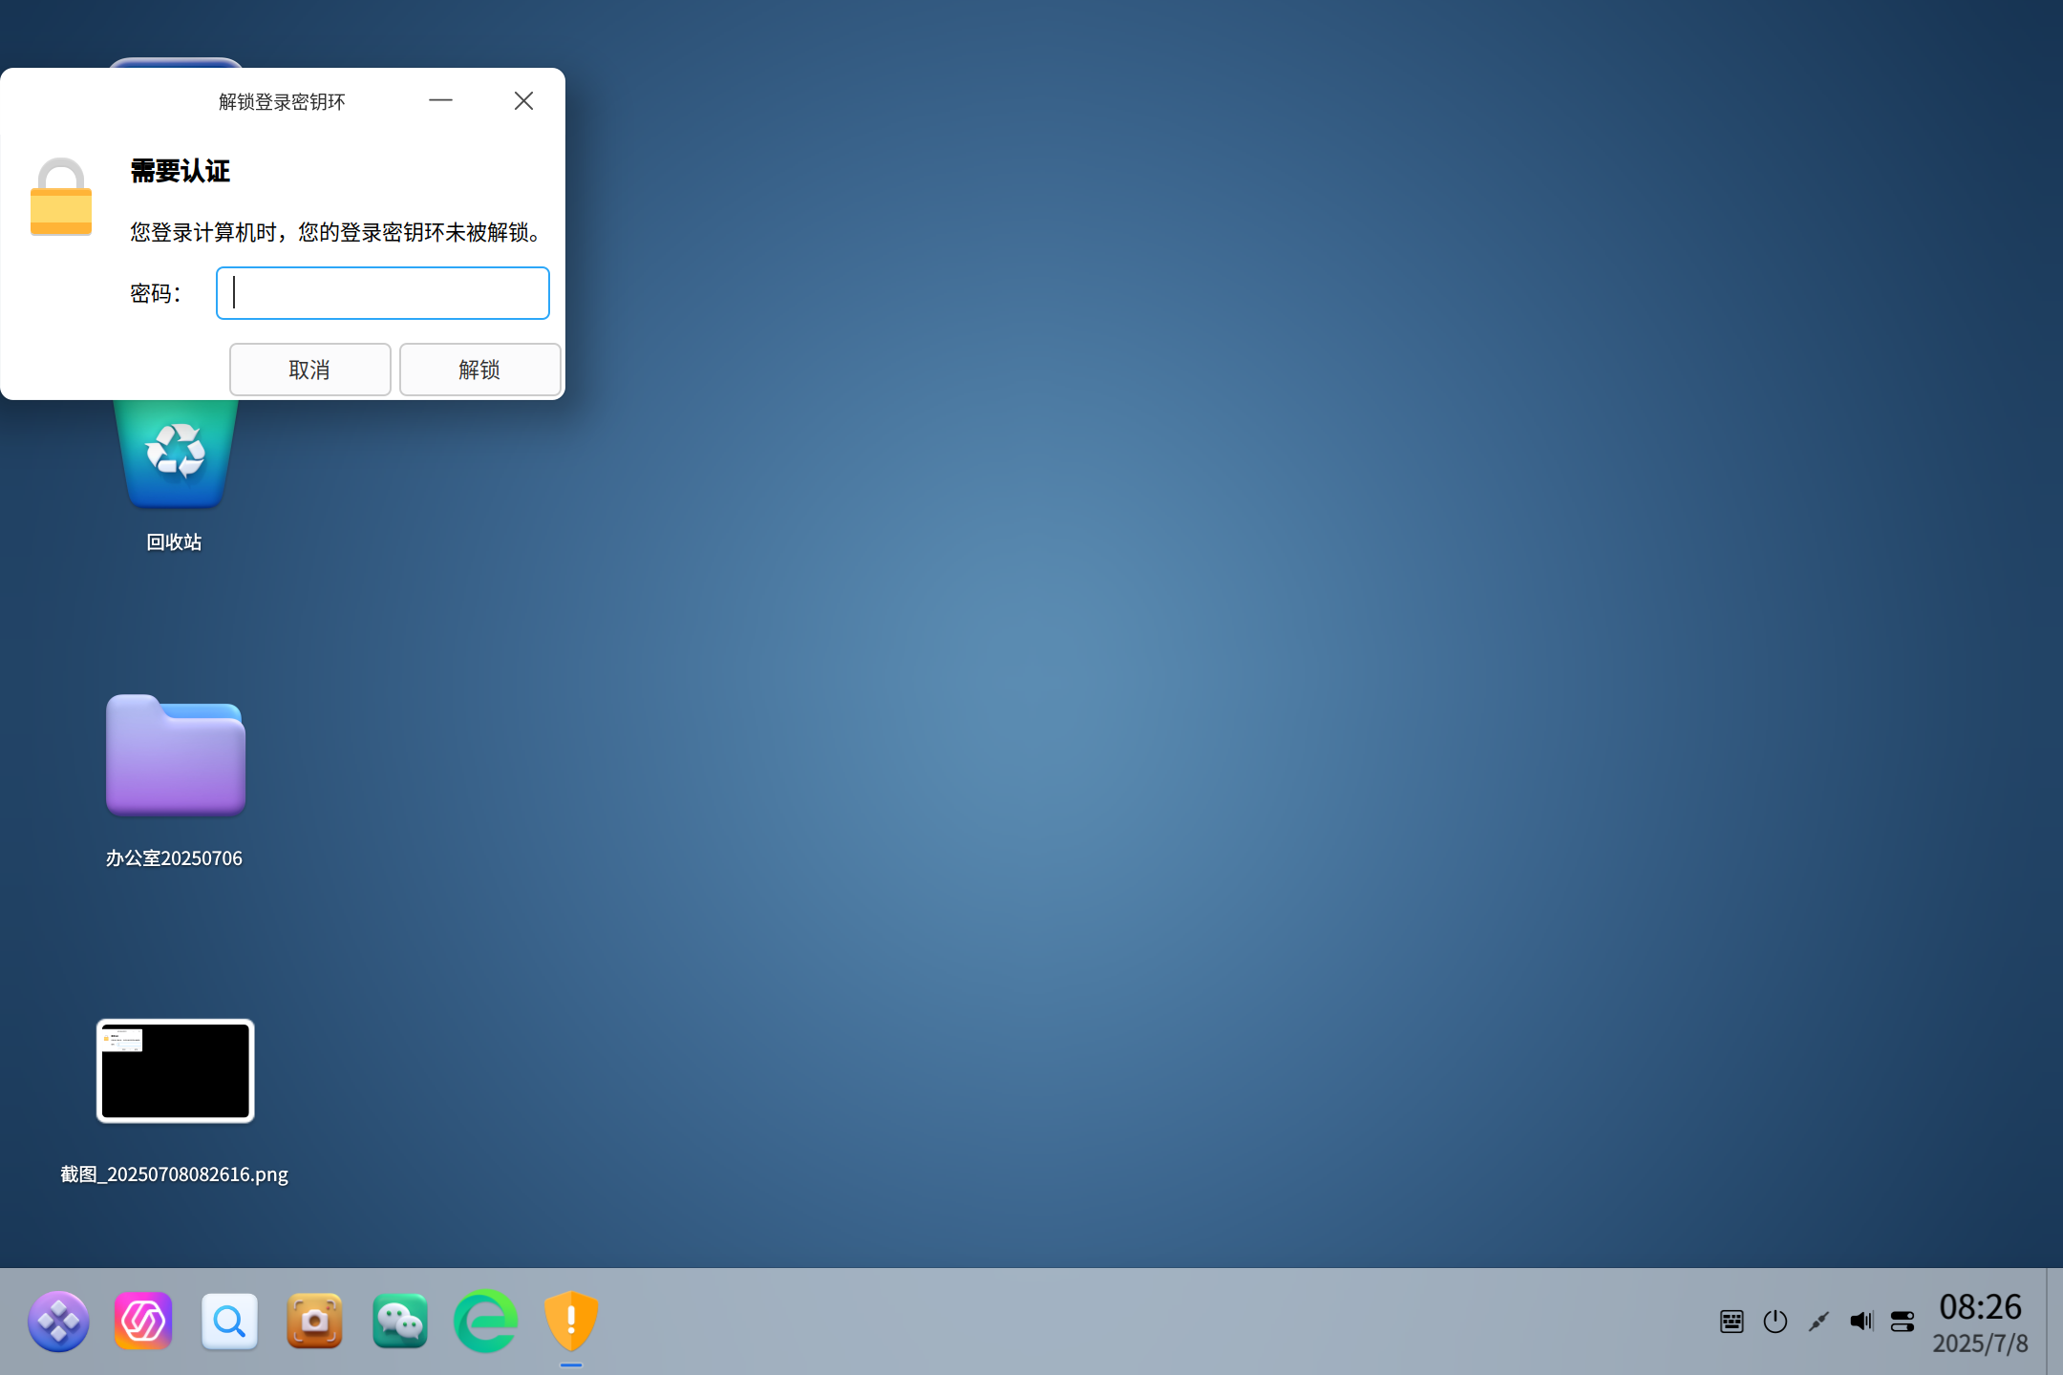Select the 截图_20250708082616.png thumbnail
This screenshot has width=2063, height=1375.
176,1070
